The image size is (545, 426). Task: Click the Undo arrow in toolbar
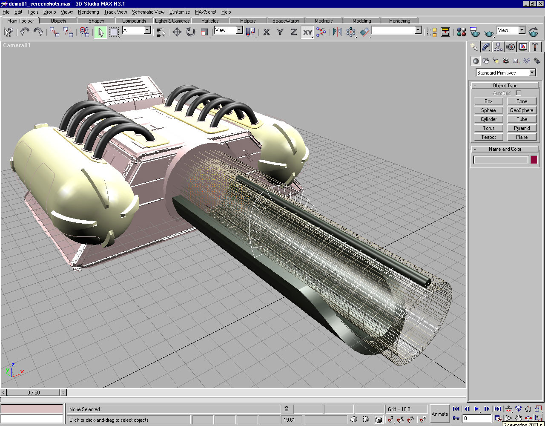tap(25, 32)
